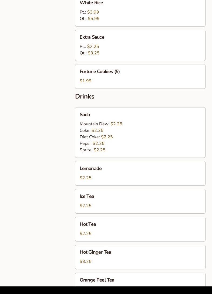This screenshot has height=294, width=212.
Task: Select the White Rice quart price $5.99
Action: click(93, 19)
